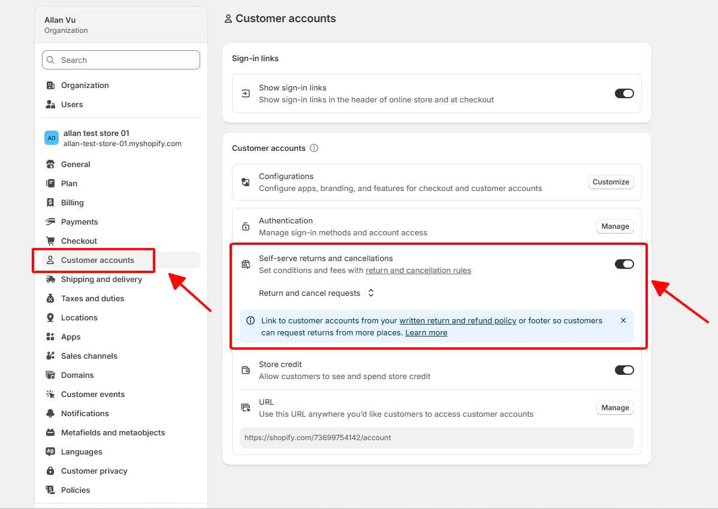Click the Locations pin icon
Screen dimensions: 718x509
tap(50, 318)
